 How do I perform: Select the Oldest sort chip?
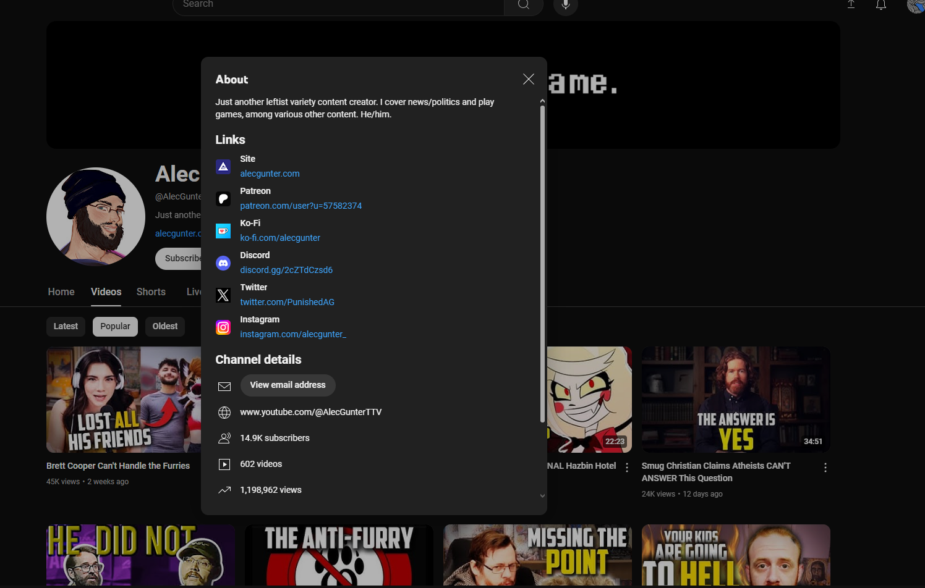[165, 326]
